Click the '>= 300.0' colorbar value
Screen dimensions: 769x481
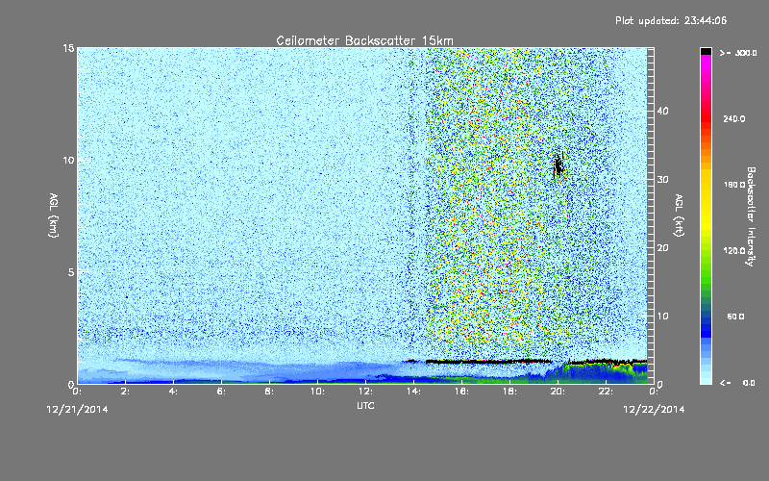coord(738,53)
